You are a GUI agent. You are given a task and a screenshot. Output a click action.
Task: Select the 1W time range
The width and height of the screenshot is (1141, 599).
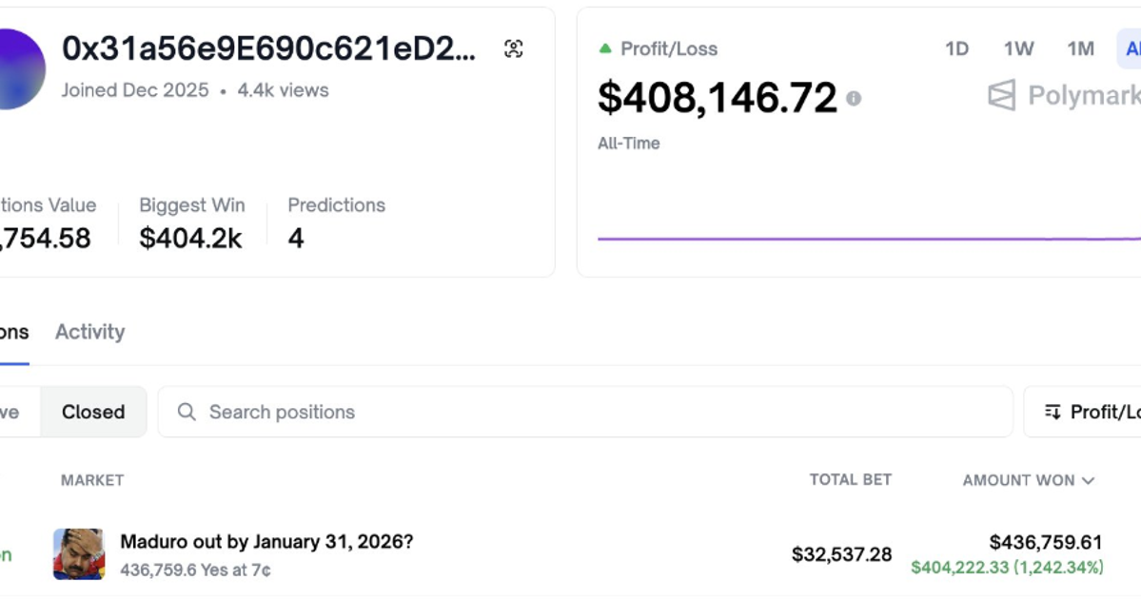1018,48
